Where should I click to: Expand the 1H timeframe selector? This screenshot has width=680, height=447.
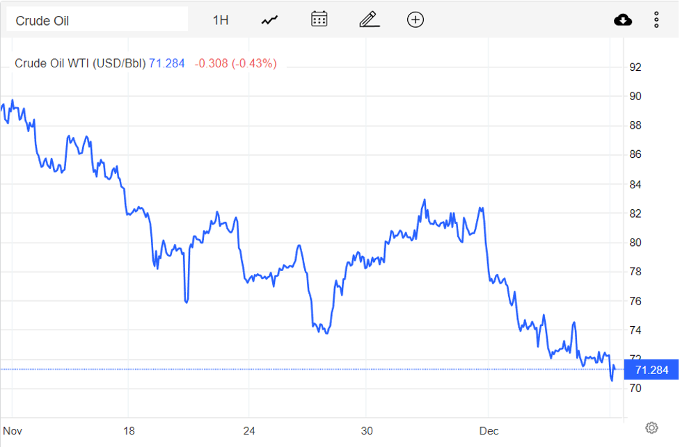pos(221,20)
